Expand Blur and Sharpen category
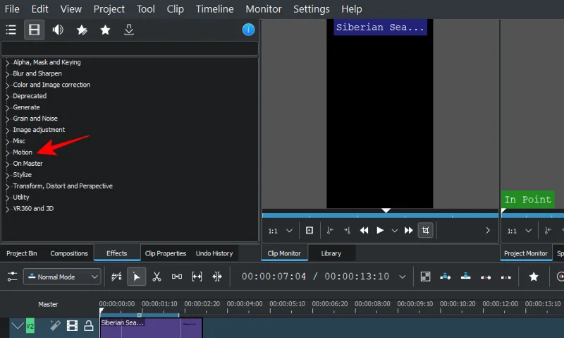Image resolution: width=564 pixels, height=338 pixels. click(7, 74)
